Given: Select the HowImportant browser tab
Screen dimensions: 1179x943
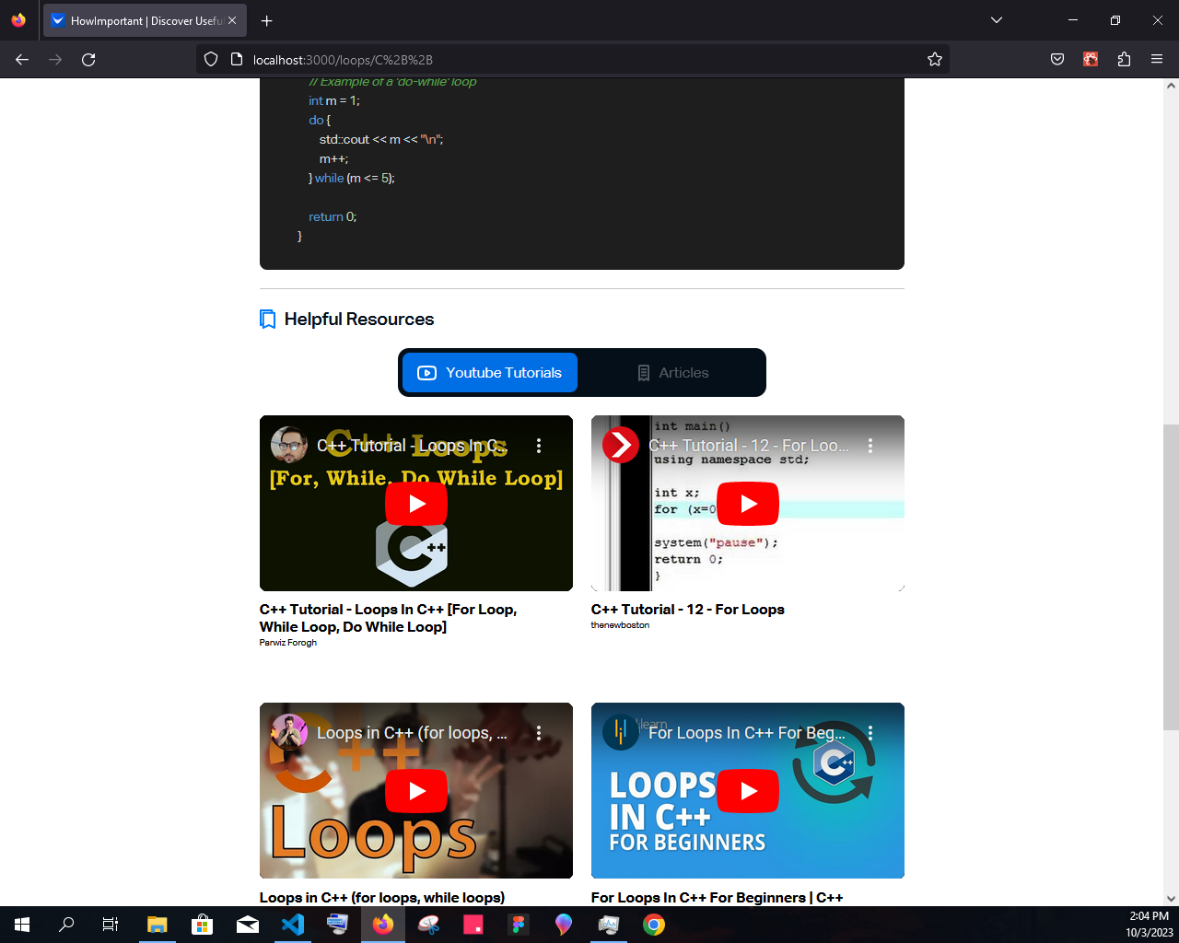Looking at the screenshot, I should coord(145,20).
